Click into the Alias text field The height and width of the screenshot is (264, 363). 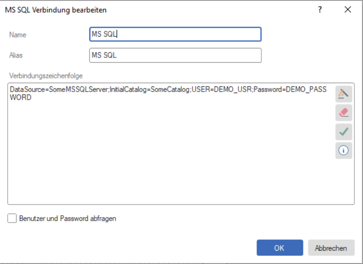175,55
